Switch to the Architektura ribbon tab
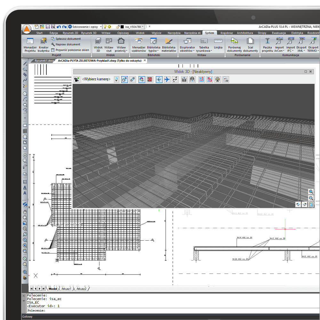The image size is (320, 320). [245, 33]
